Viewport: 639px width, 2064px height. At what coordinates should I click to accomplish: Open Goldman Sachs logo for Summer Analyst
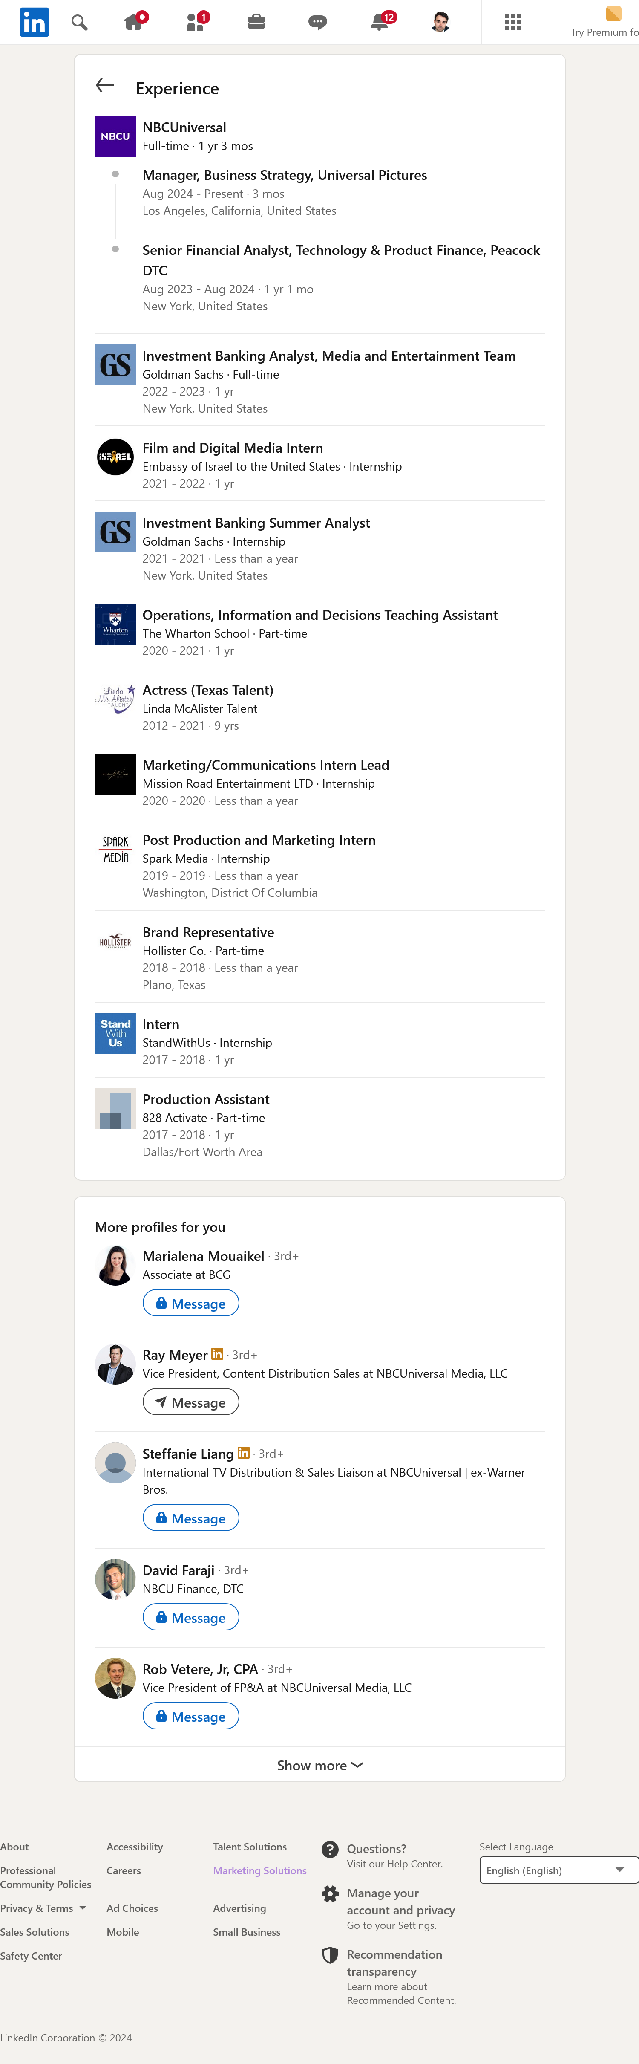115,532
